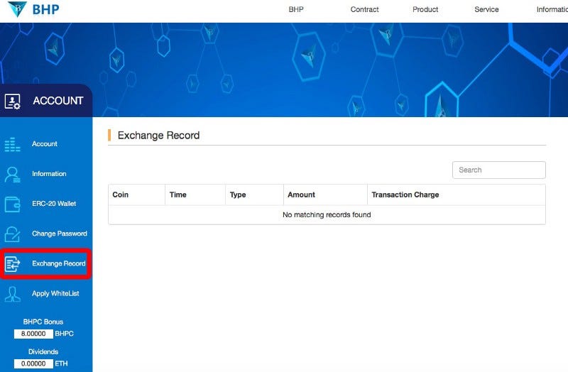Sort by the Transaction Charge column header

[457, 195]
